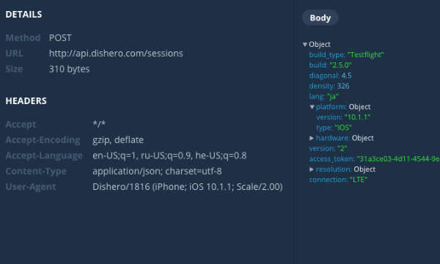Screen dimensions: 440x264
Task: Select the diagonal 4.5 entry
Action: (x=330, y=76)
